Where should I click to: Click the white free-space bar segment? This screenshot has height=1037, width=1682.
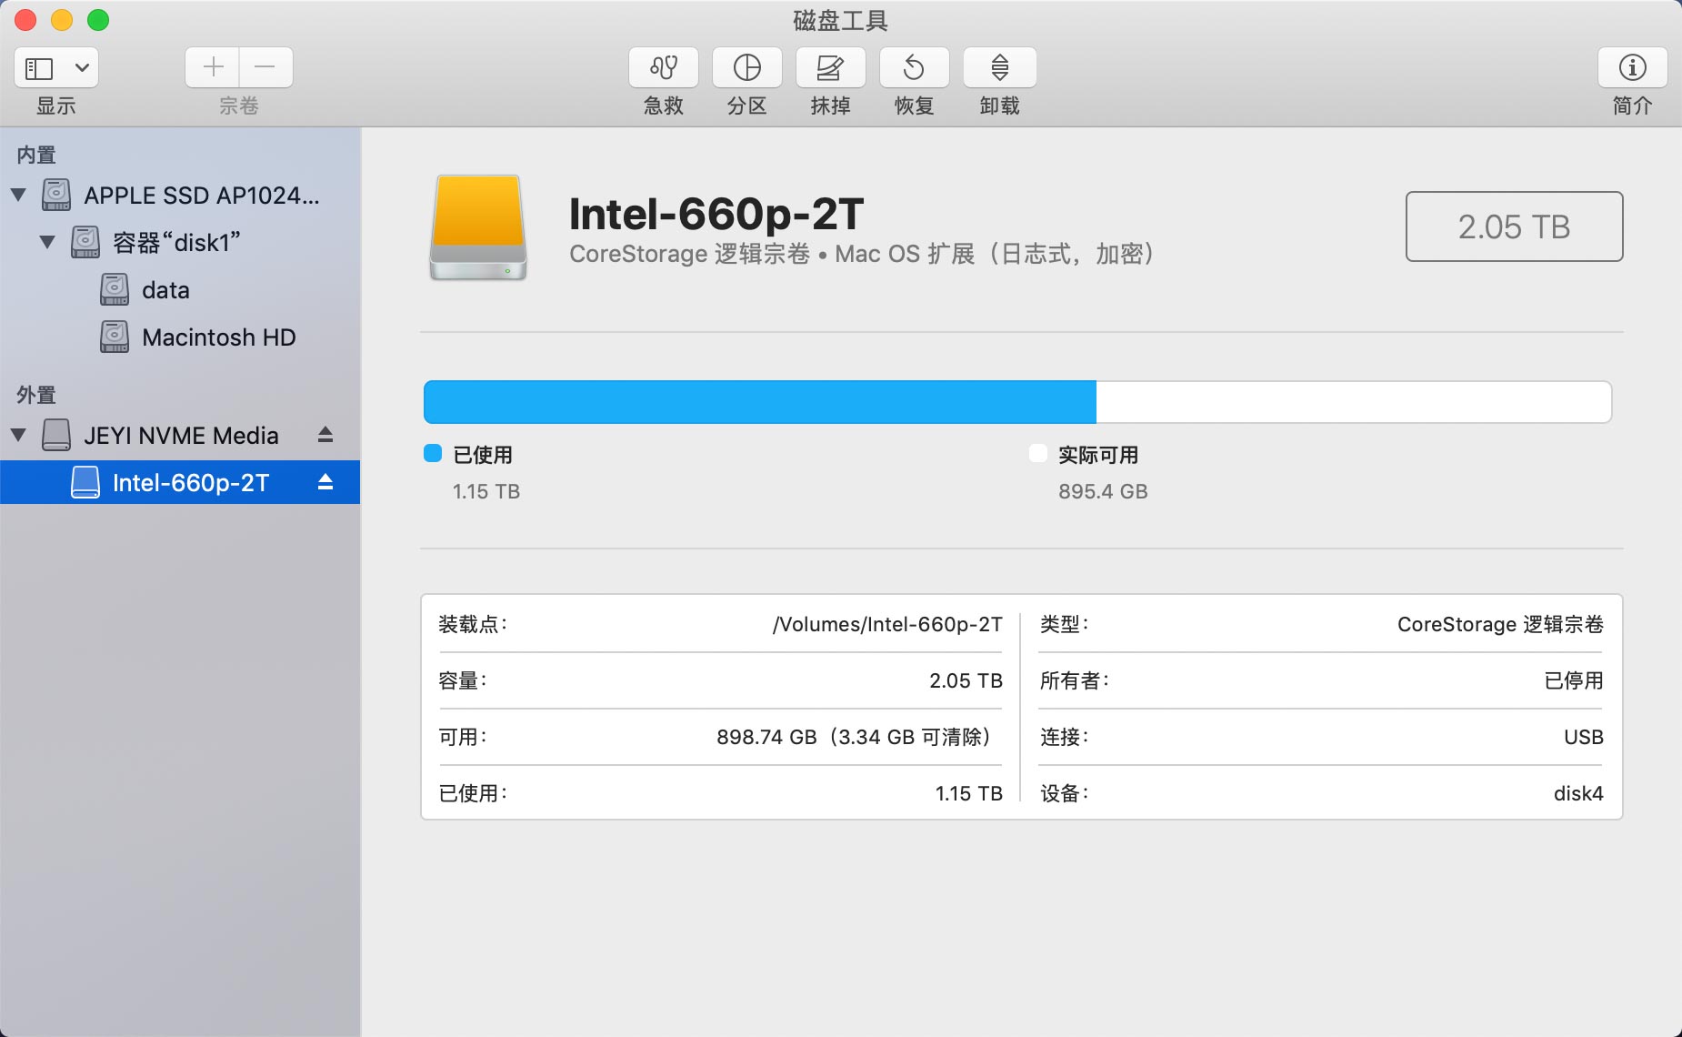[1354, 402]
